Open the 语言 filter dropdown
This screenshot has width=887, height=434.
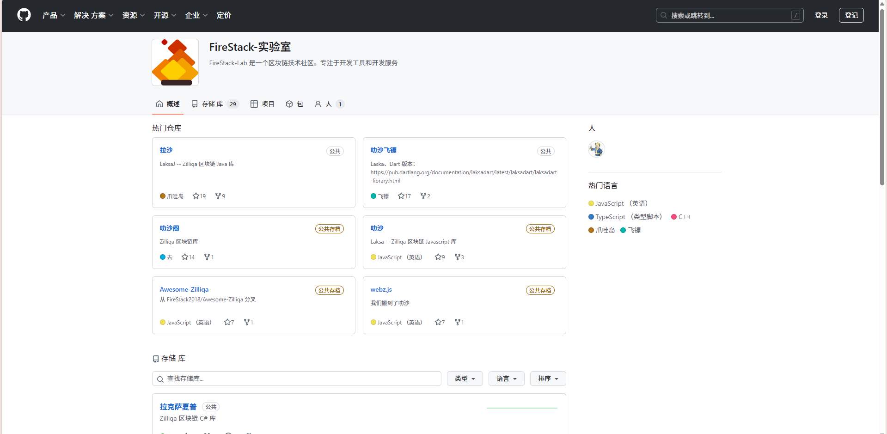pos(506,378)
